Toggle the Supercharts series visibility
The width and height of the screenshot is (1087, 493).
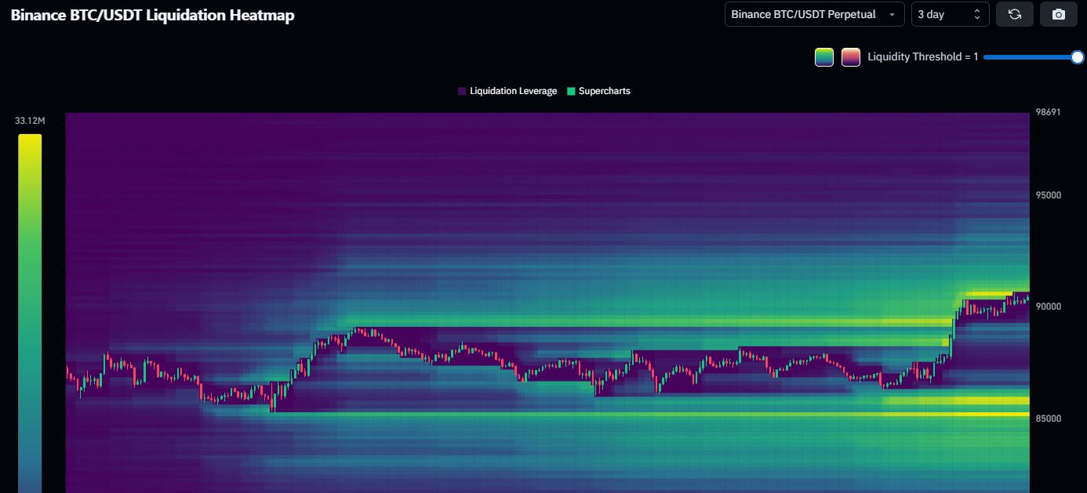[x=600, y=91]
